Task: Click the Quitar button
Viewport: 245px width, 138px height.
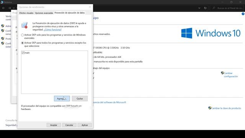Action: point(80,99)
